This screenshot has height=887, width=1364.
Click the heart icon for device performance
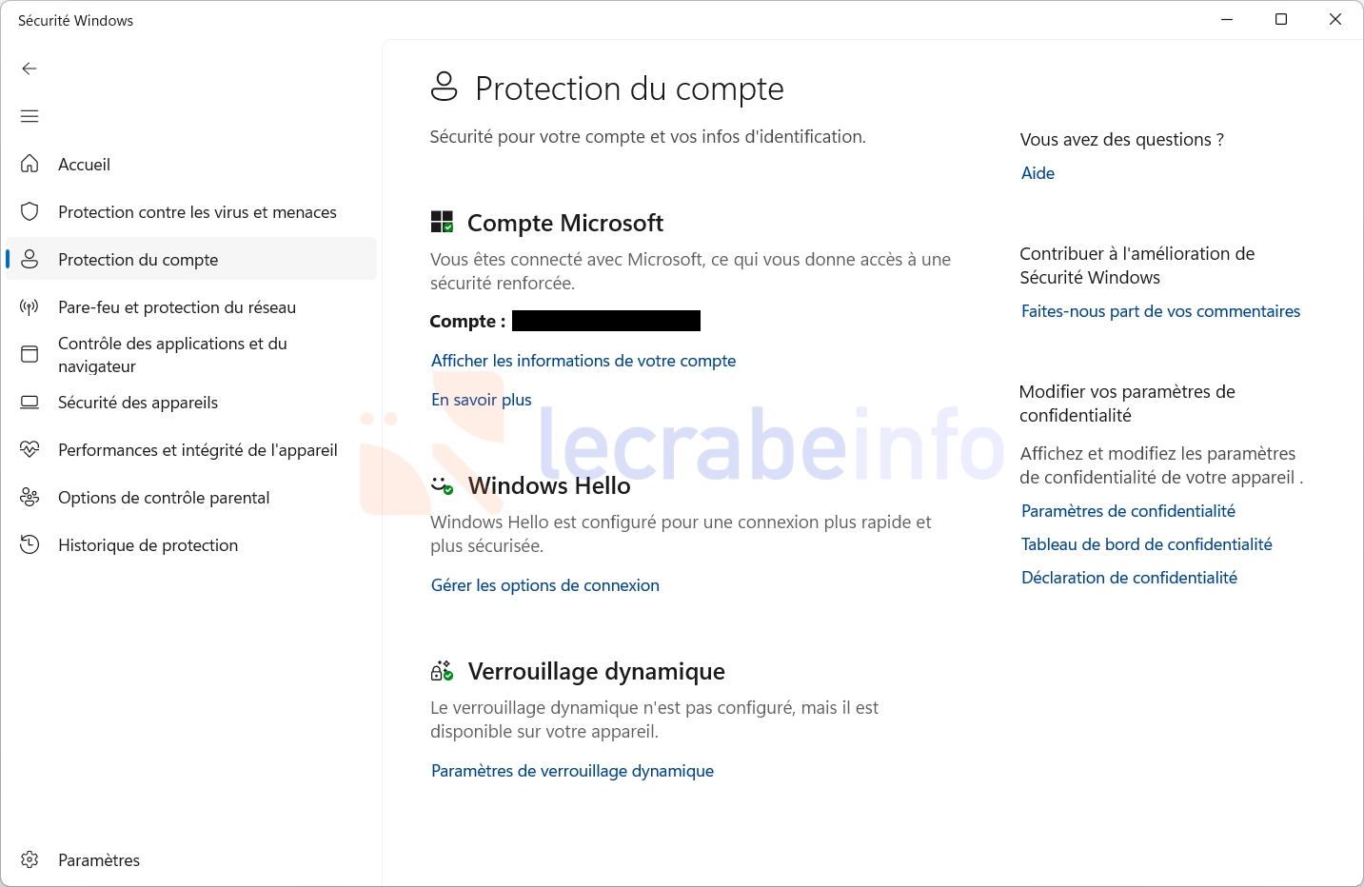30,449
